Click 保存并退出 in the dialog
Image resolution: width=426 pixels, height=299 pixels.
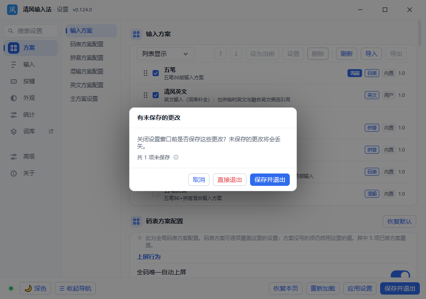tap(270, 180)
